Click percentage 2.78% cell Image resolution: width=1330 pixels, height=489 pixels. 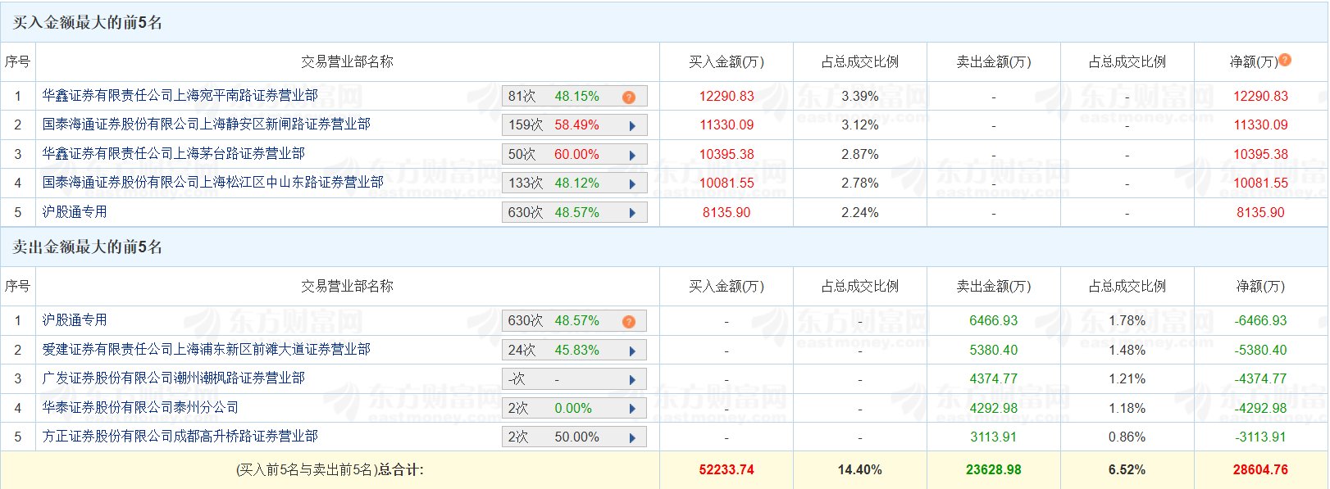pyautogui.click(x=860, y=183)
